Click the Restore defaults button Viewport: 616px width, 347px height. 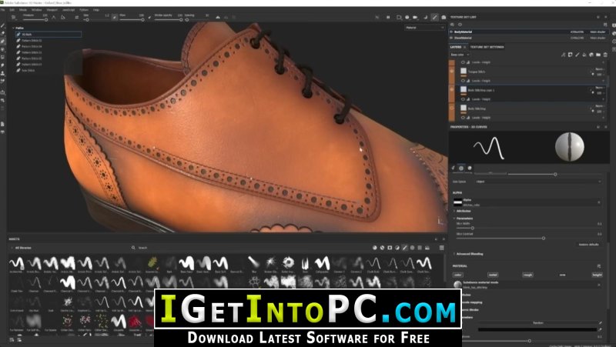point(588,245)
